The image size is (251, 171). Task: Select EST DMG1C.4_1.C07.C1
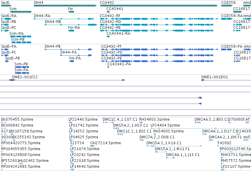tap(120, 119)
